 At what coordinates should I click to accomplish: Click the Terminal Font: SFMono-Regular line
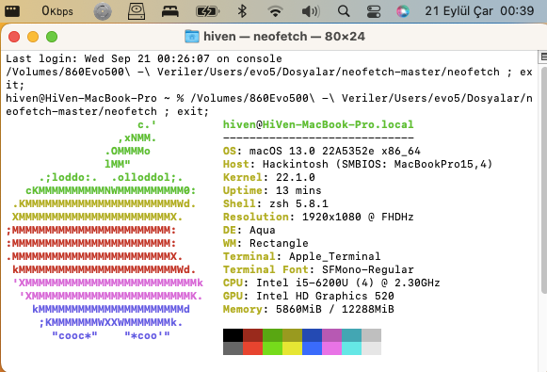tap(318, 269)
